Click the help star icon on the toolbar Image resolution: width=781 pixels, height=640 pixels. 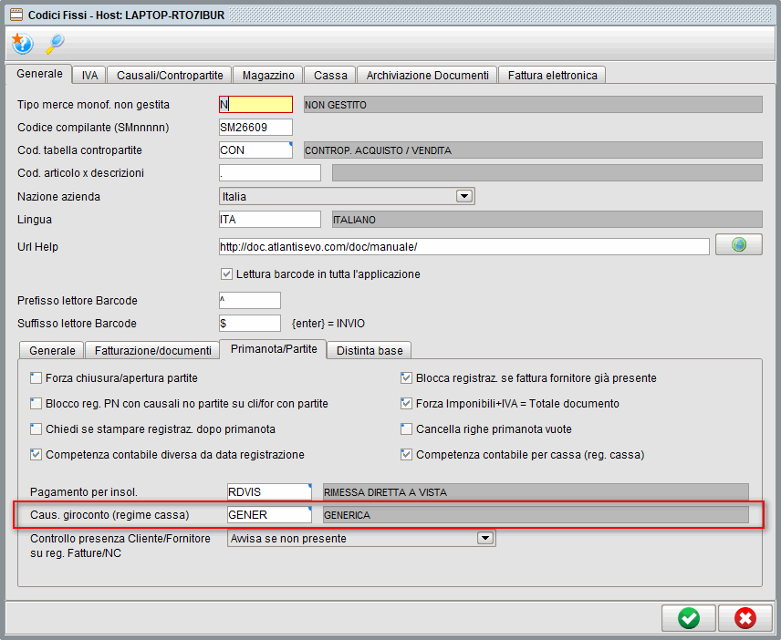22,43
